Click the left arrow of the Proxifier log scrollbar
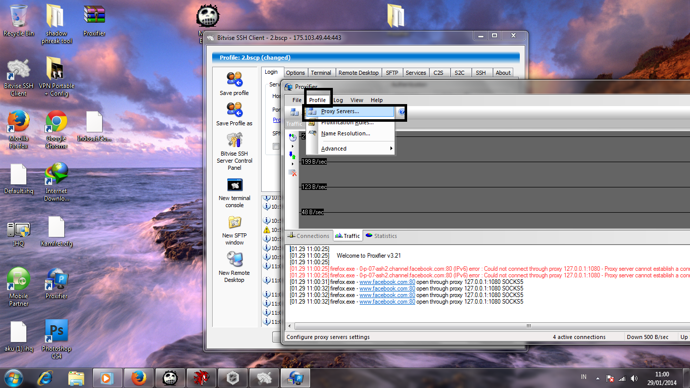This screenshot has width=690, height=388. coord(290,326)
